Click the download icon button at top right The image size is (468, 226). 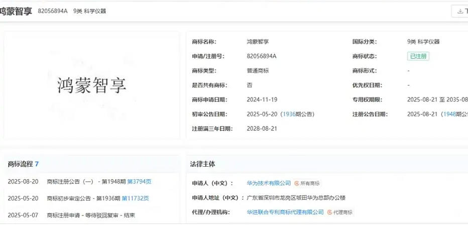coord(460,12)
